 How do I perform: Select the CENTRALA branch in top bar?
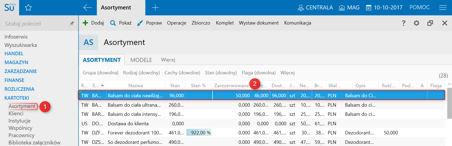pyautogui.click(x=315, y=8)
